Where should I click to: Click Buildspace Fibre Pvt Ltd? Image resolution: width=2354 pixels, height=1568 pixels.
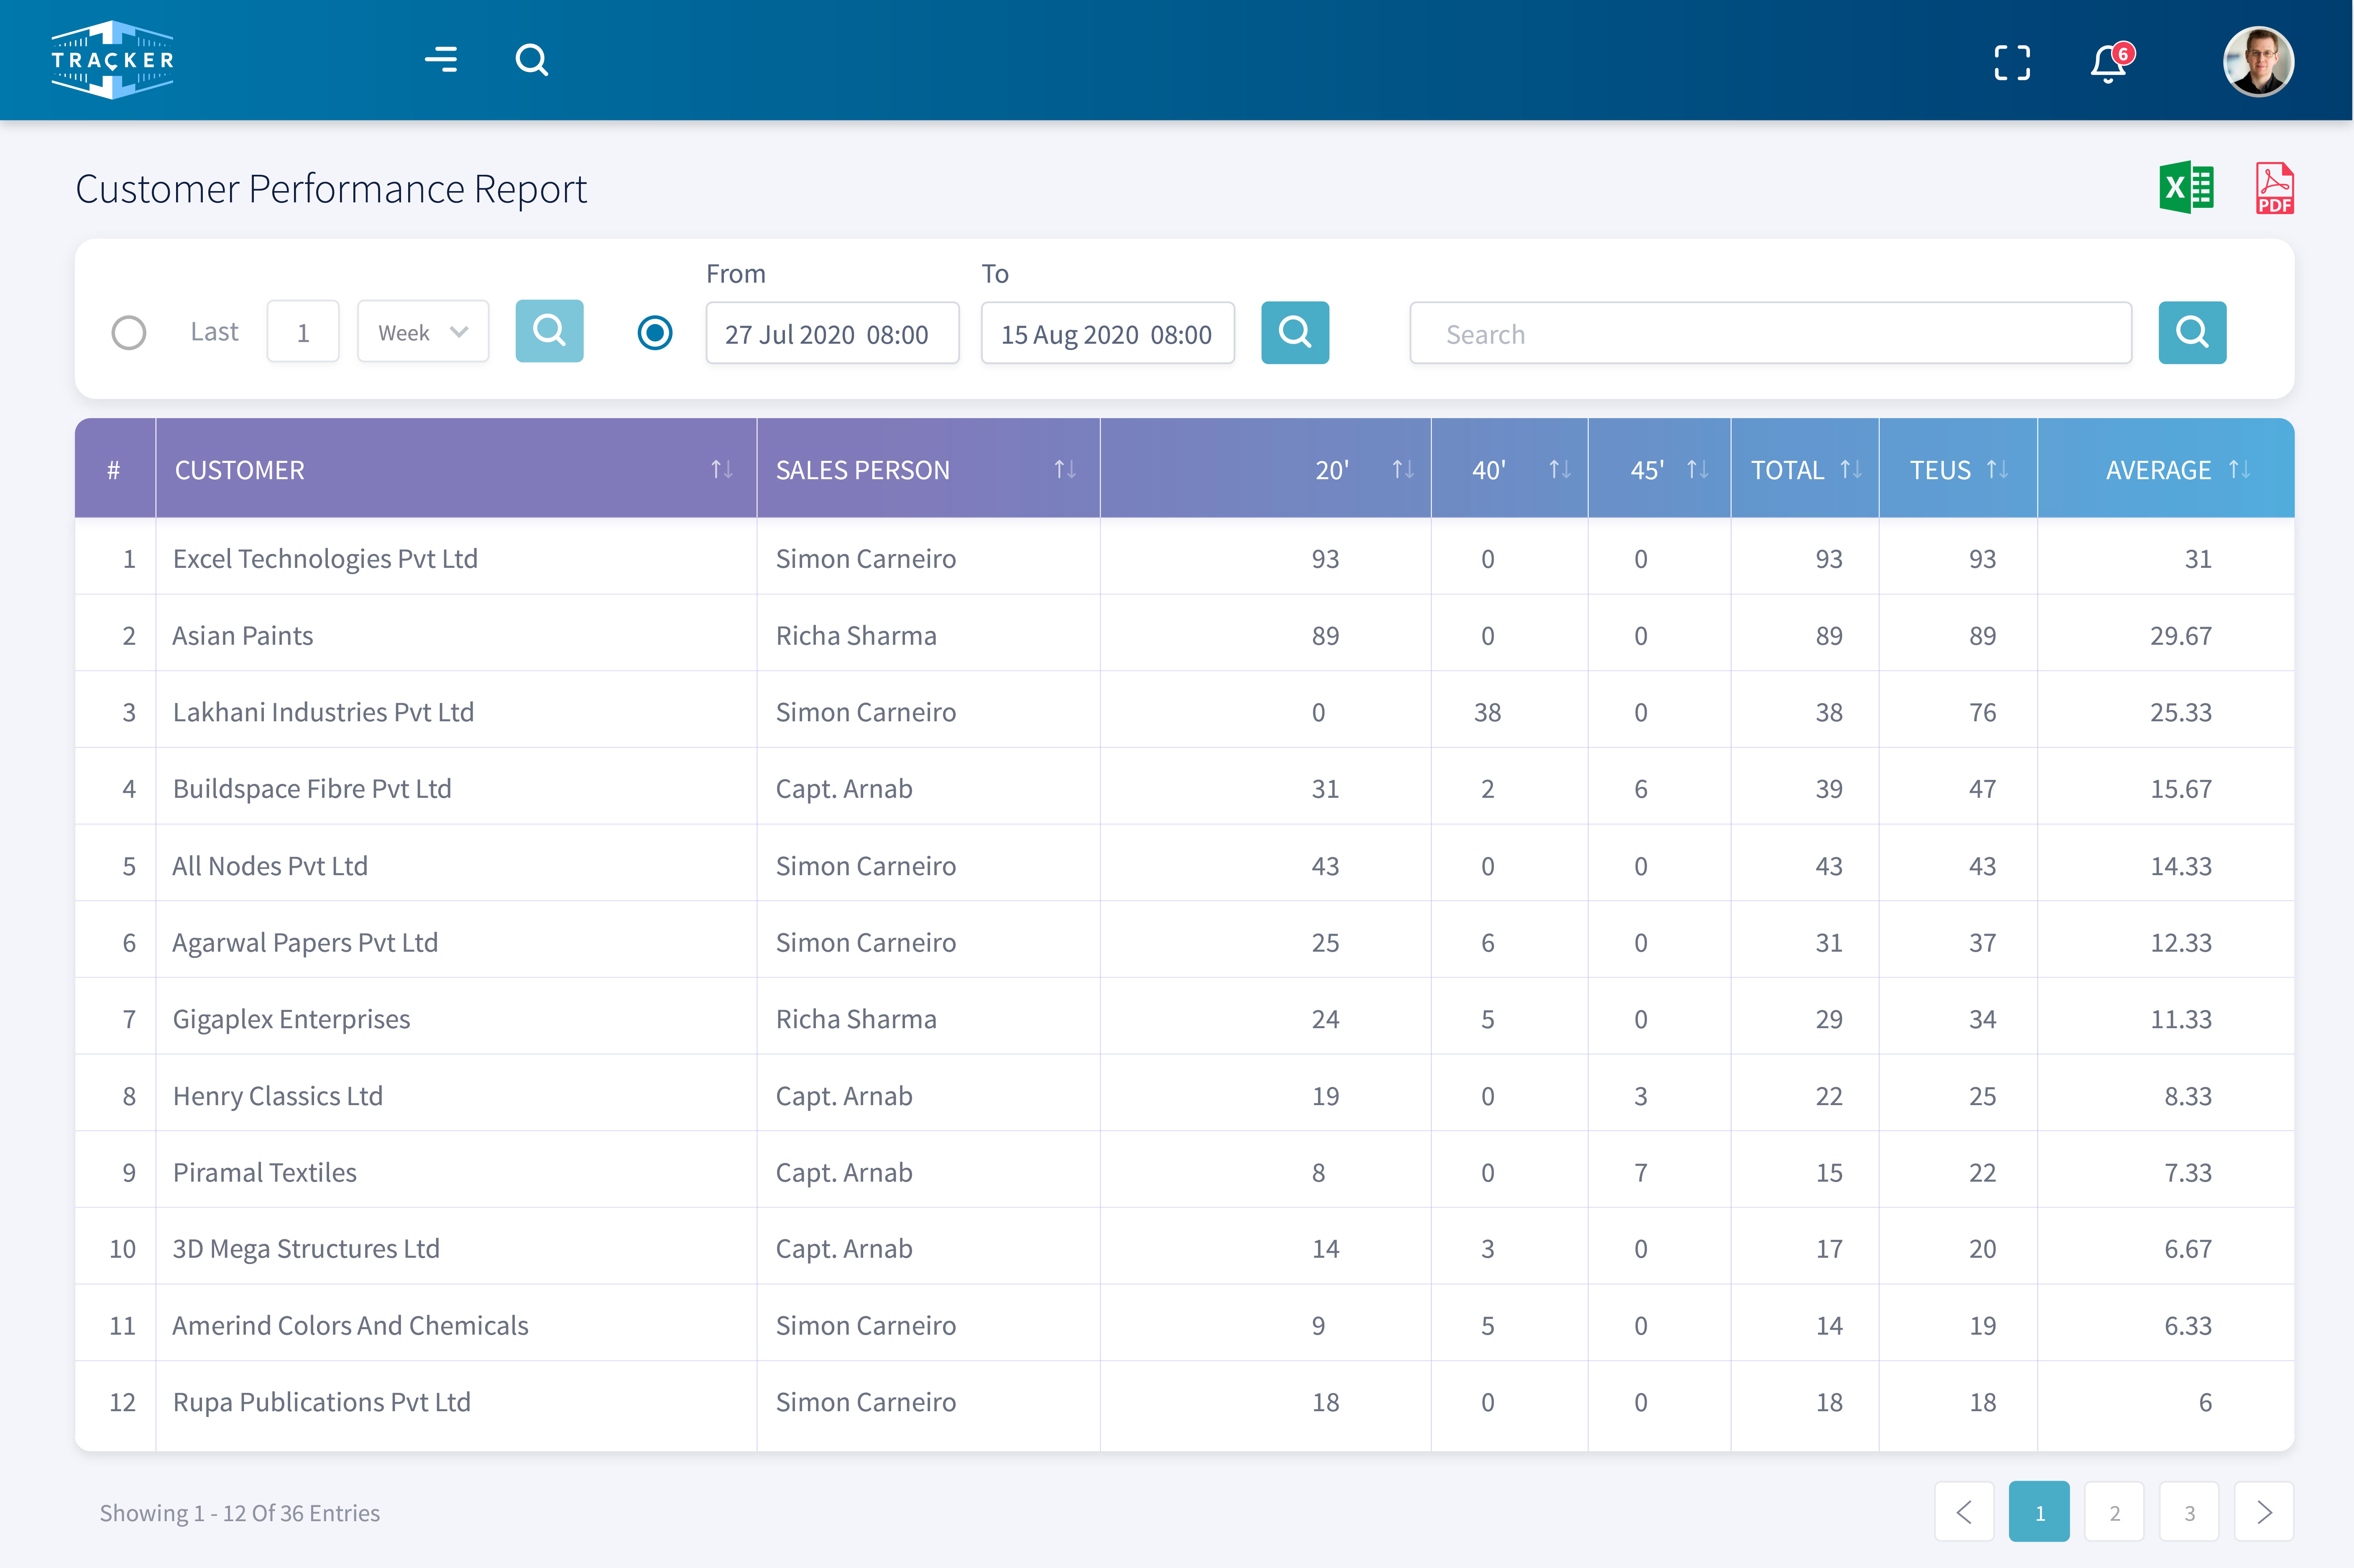click(312, 789)
